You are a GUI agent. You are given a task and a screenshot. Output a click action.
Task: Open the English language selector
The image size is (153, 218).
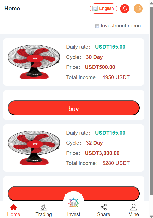(x=103, y=9)
